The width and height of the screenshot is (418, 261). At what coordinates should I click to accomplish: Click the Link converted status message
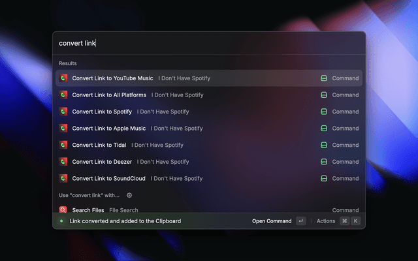(x=125, y=221)
